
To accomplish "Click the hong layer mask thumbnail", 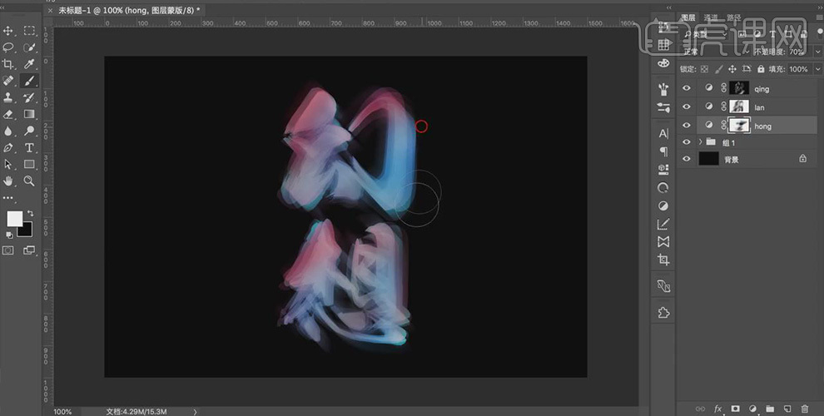I will click(x=739, y=125).
